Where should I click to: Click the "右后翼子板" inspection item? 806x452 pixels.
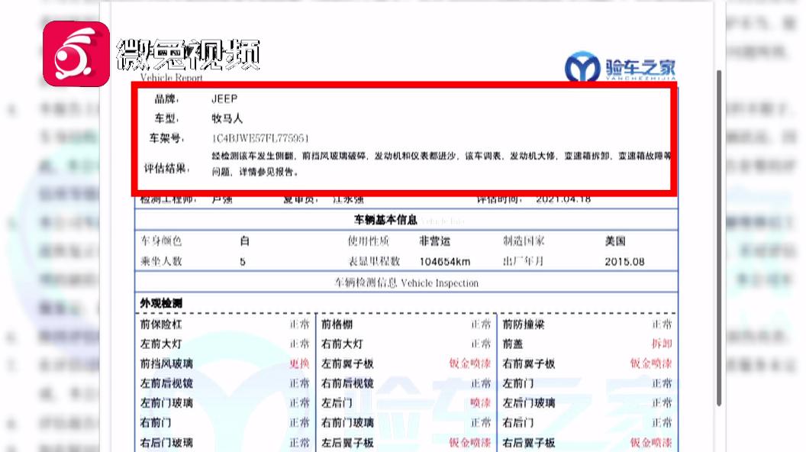point(529,442)
